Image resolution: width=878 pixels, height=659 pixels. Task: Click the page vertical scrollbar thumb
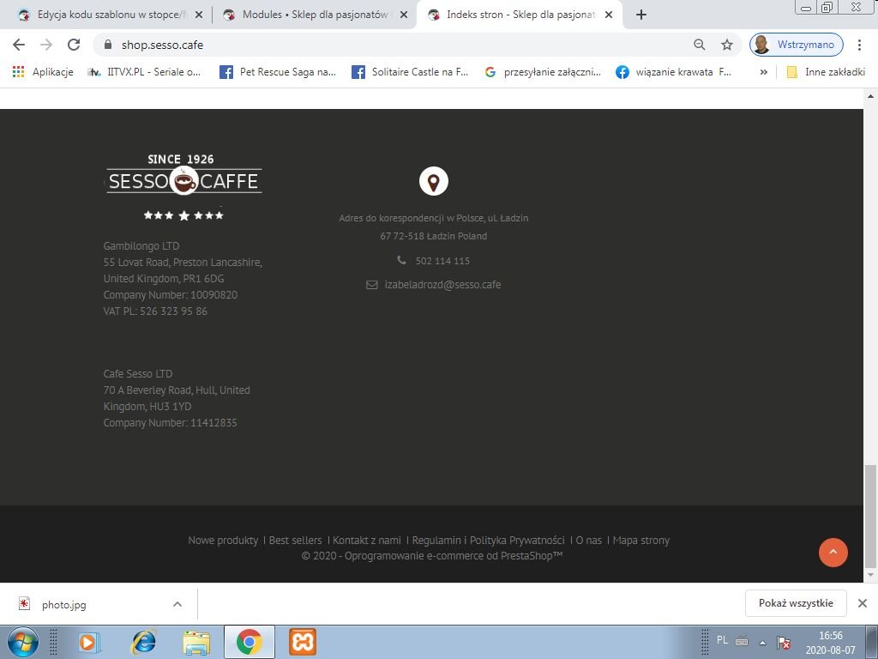[870, 516]
